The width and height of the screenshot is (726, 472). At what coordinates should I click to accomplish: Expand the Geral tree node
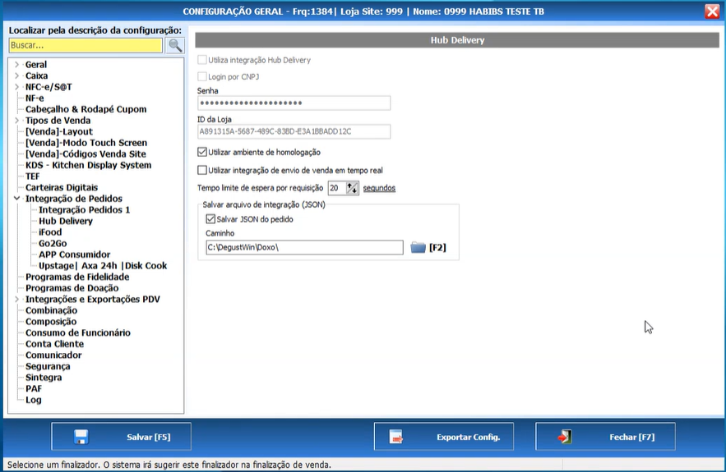(16, 64)
